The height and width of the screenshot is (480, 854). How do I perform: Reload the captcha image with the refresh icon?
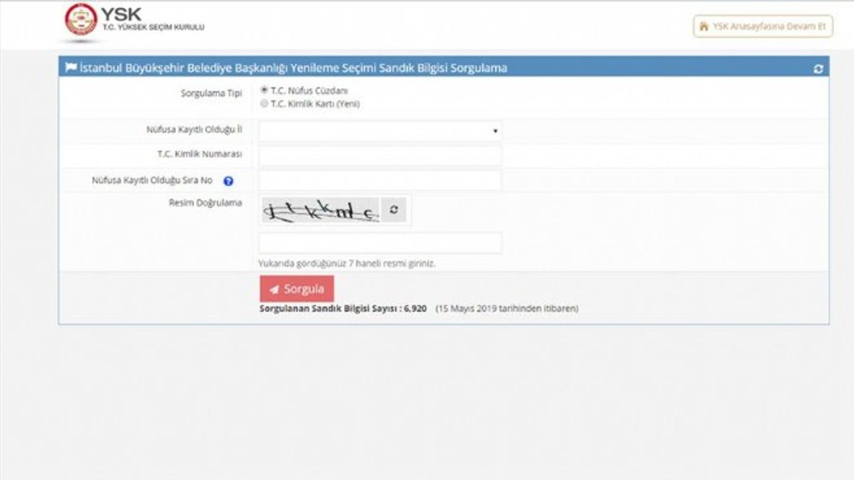click(x=394, y=210)
